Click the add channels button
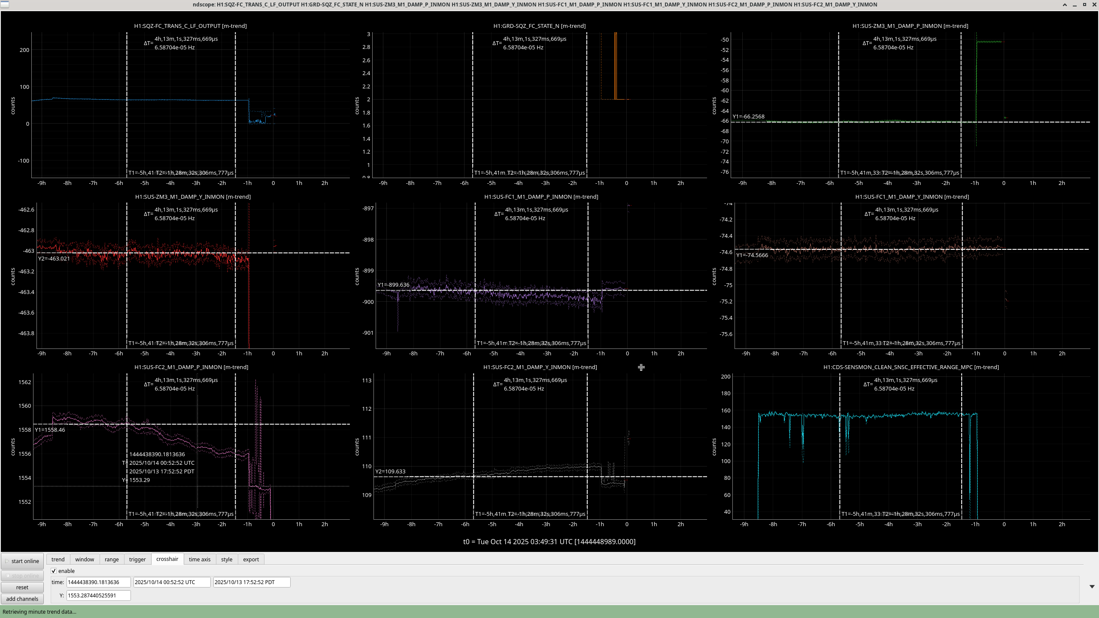 [22, 599]
